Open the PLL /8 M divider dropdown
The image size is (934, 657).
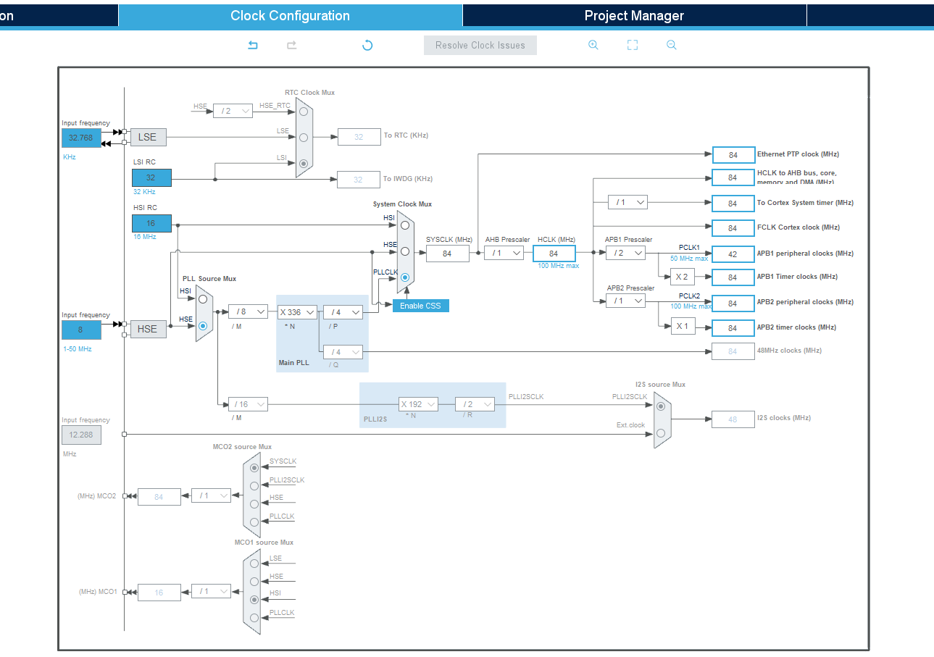pos(248,311)
